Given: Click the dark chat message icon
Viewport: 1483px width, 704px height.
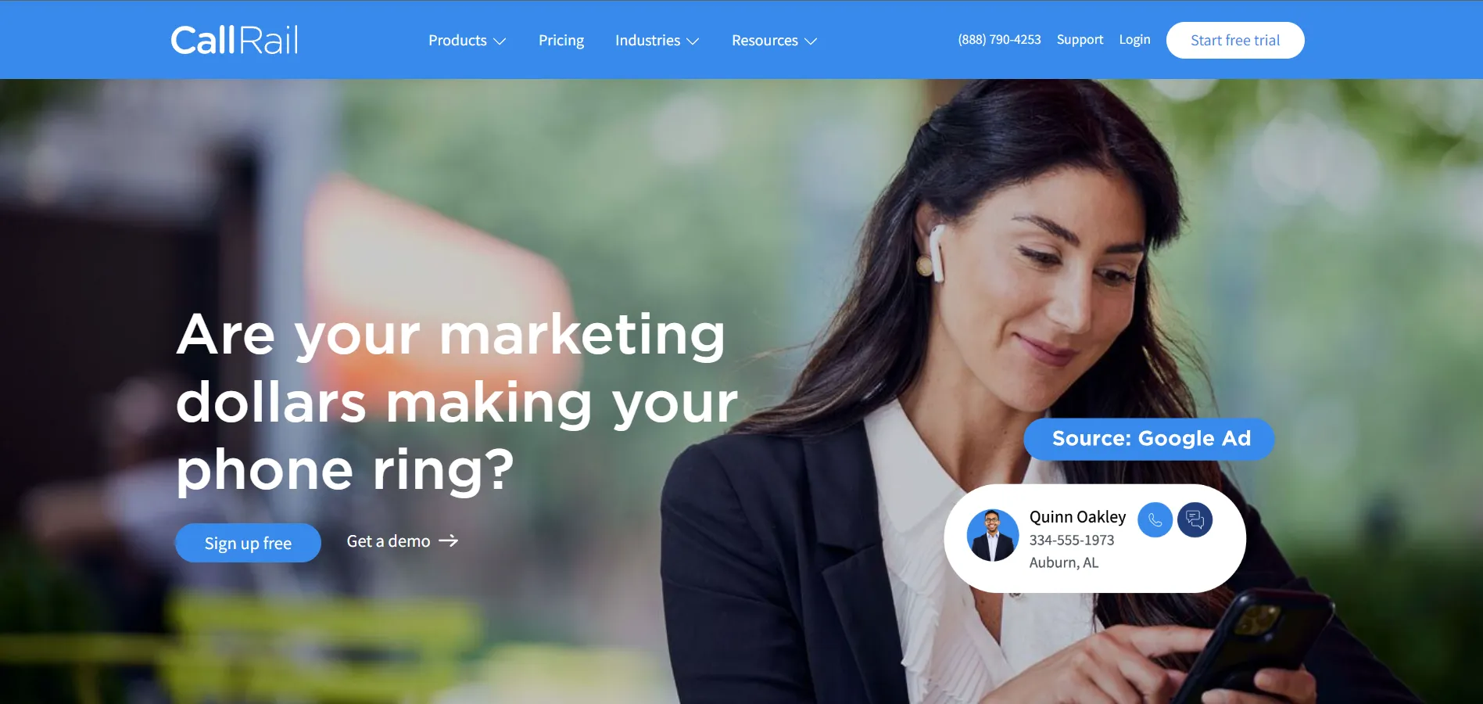Looking at the screenshot, I should (1195, 519).
